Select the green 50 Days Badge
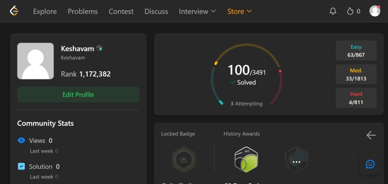 (246, 160)
